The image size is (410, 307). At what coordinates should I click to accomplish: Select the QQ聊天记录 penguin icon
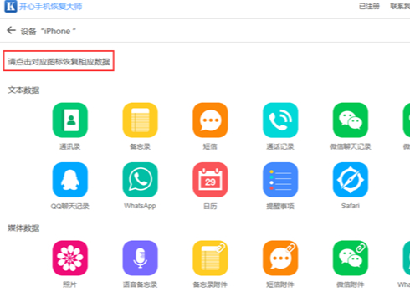(70, 180)
